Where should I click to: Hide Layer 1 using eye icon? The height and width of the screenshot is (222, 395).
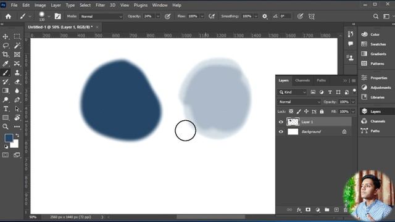pyautogui.click(x=281, y=122)
